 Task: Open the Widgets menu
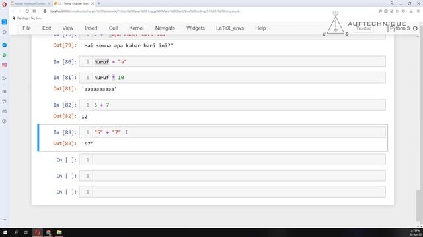pos(196,28)
